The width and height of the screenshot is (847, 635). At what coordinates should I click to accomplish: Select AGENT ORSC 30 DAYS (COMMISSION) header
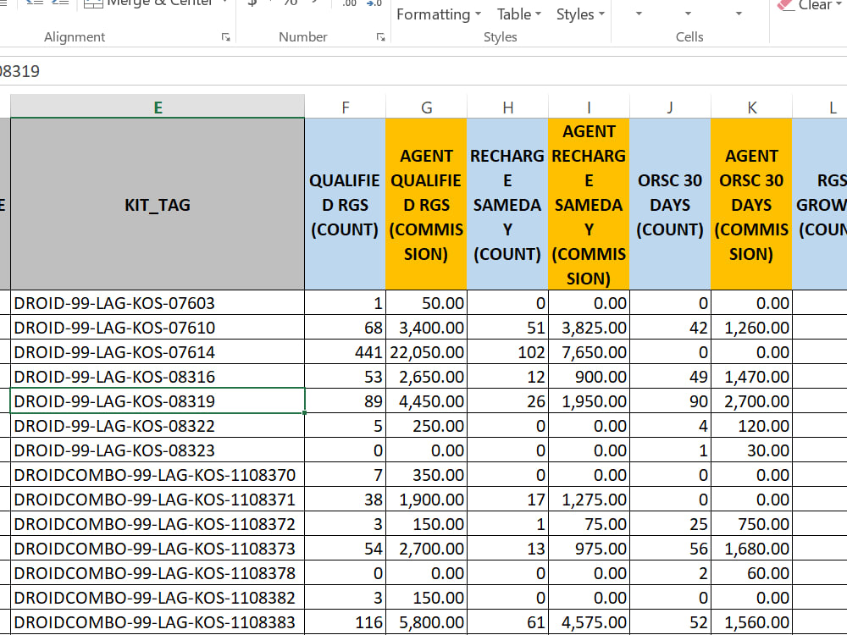[x=751, y=204]
